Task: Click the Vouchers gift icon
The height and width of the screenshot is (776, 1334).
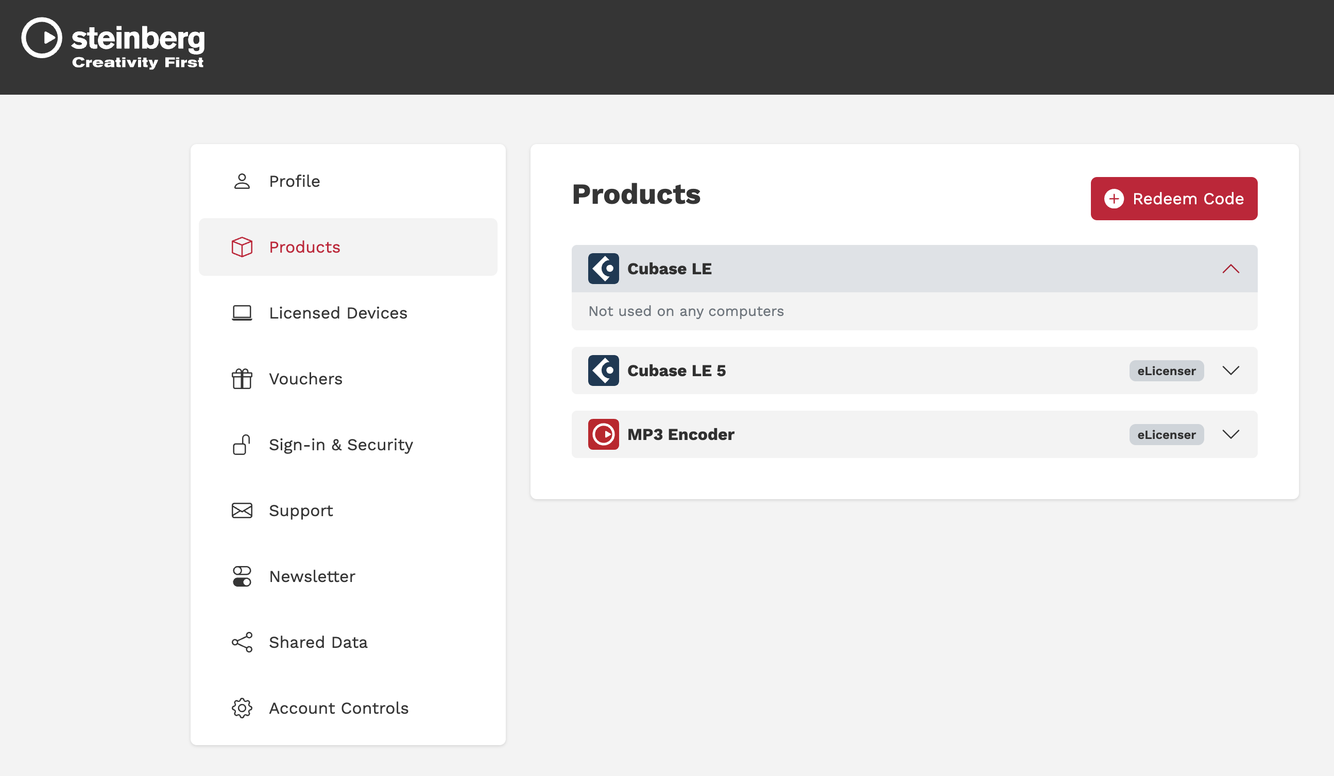Action: point(242,379)
